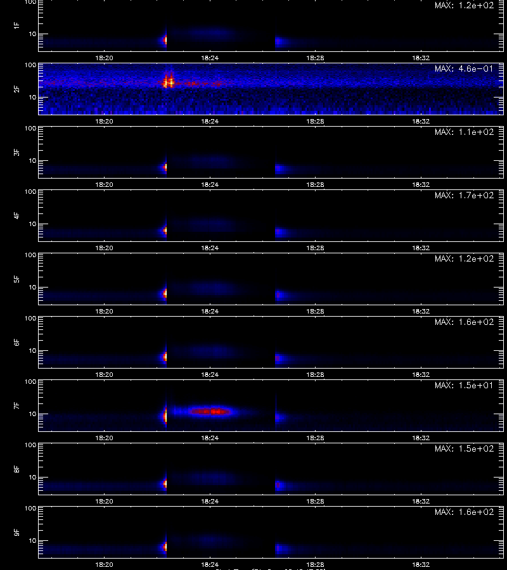Click the 6F panel axis label
507x570 pixels.
tap(16, 342)
